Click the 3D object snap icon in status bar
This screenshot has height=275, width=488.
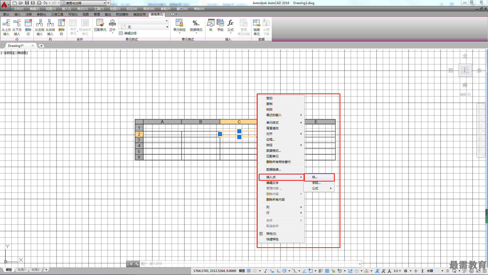[x=340, y=271]
